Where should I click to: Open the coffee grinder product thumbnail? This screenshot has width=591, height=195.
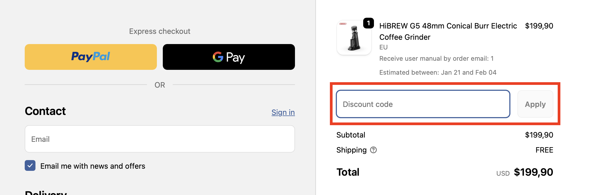click(354, 38)
